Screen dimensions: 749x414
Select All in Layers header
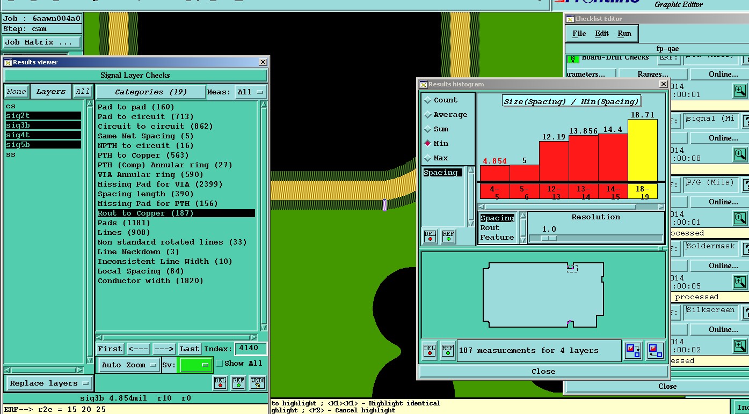coord(83,92)
